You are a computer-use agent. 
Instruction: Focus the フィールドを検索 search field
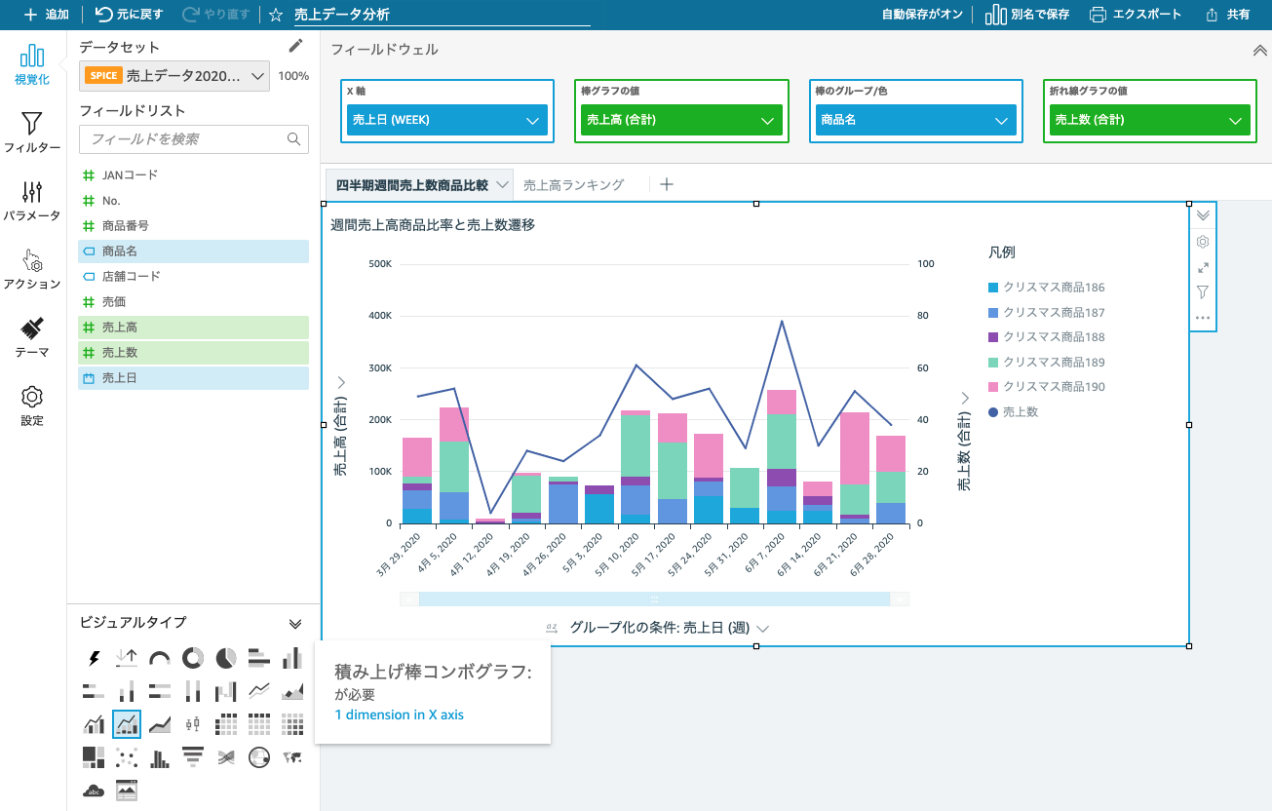[x=194, y=139]
